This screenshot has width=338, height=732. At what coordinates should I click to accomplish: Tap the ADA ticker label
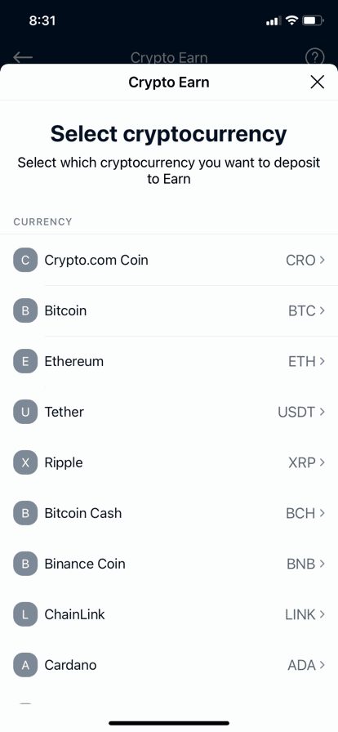click(x=301, y=665)
